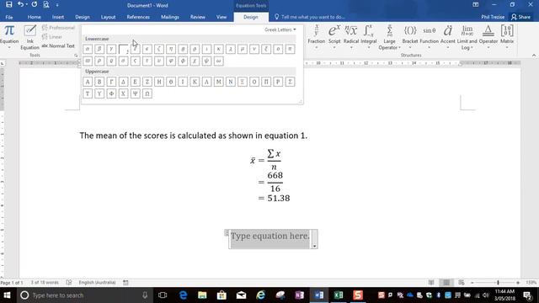The image size is (539, 303).
Task: Switch to the Insert tab
Action: click(58, 17)
